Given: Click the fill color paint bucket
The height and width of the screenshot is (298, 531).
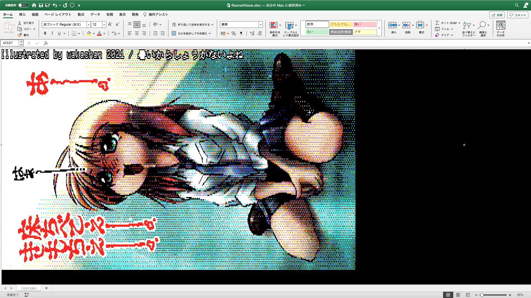Looking at the screenshot, I should pyautogui.click(x=89, y=33).
